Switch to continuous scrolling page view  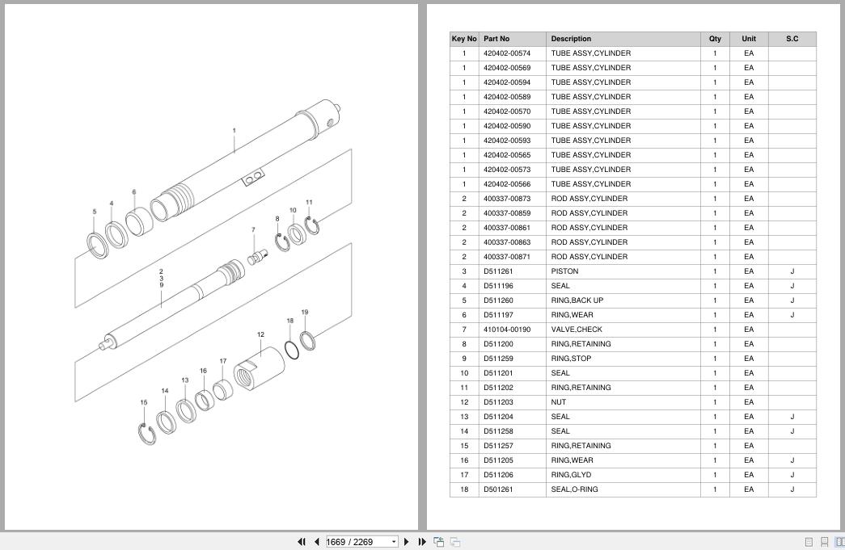coord(824,542)
